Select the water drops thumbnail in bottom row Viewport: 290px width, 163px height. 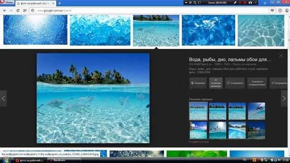pyautogui.click(x=137, y=153)
